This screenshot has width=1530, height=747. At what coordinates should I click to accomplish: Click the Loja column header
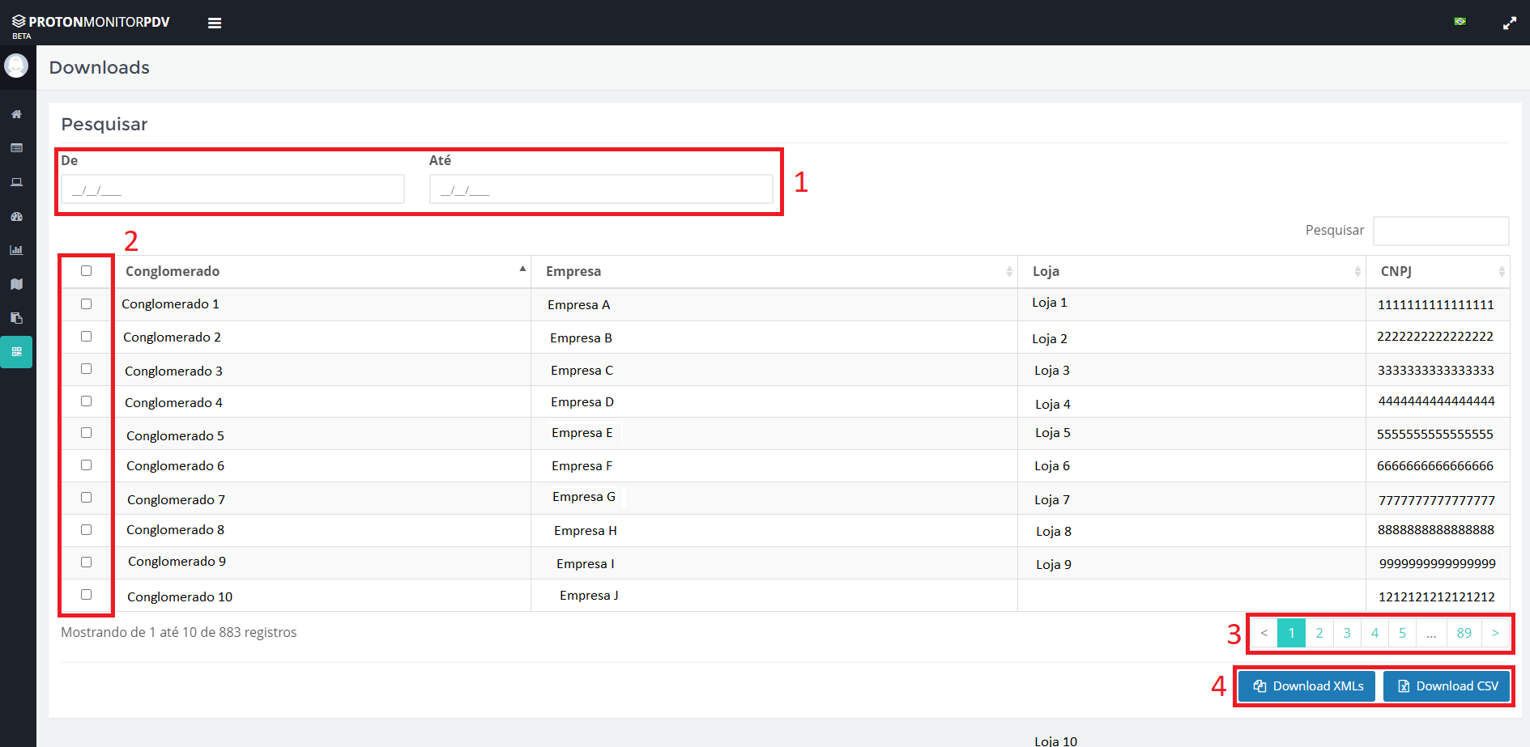point(1191,271)
